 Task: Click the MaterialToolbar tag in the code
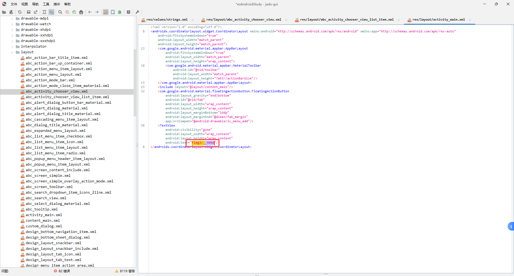pyautogui.click(x=214, y=66)
